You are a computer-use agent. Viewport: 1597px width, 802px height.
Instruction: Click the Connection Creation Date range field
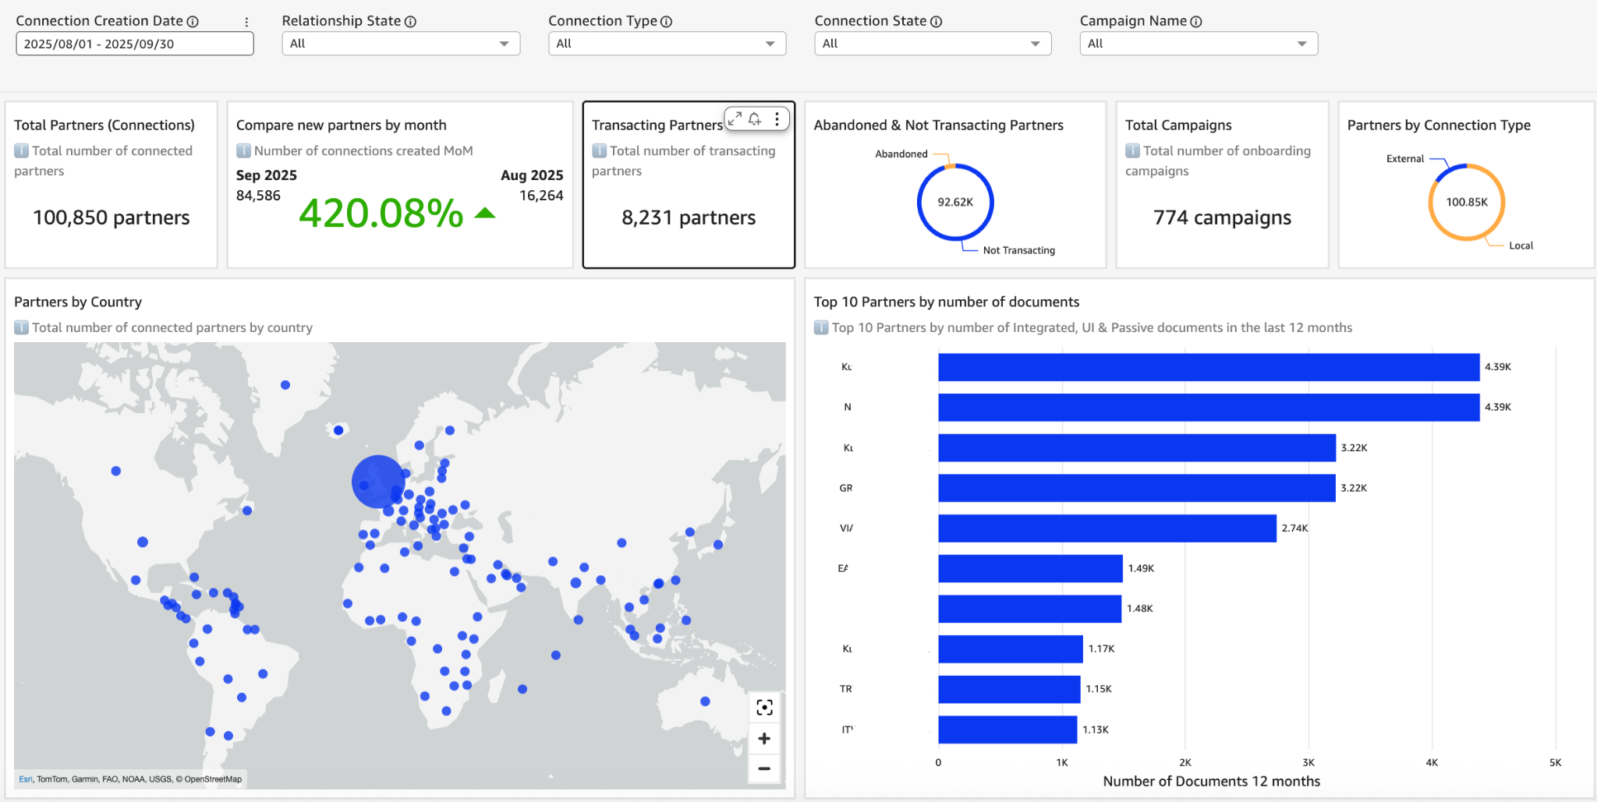click(x=134, y=44)
